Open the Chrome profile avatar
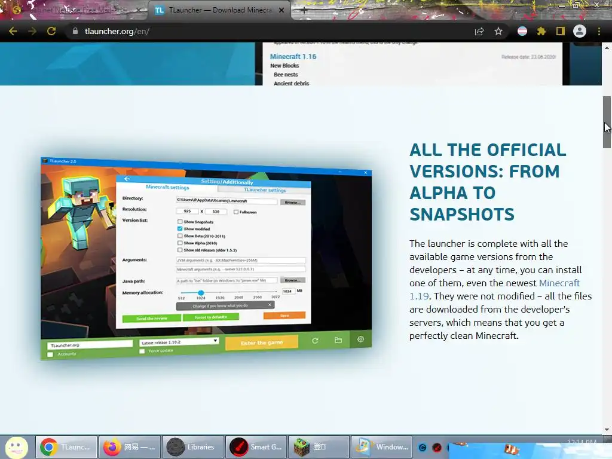This screenshot has height=459, width=612. [580, 31]
